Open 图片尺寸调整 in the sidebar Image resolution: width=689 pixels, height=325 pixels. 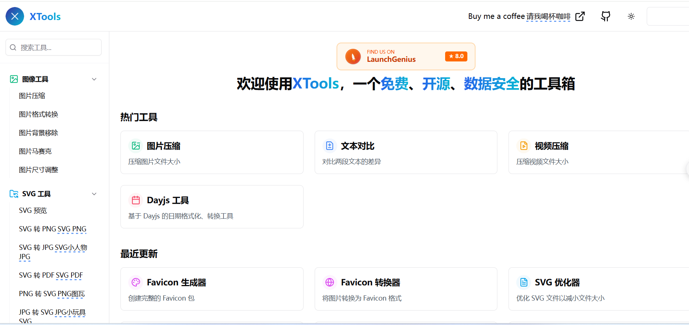tap(39, 170)
